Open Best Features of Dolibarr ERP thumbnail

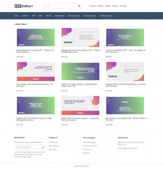coord(125,106)
